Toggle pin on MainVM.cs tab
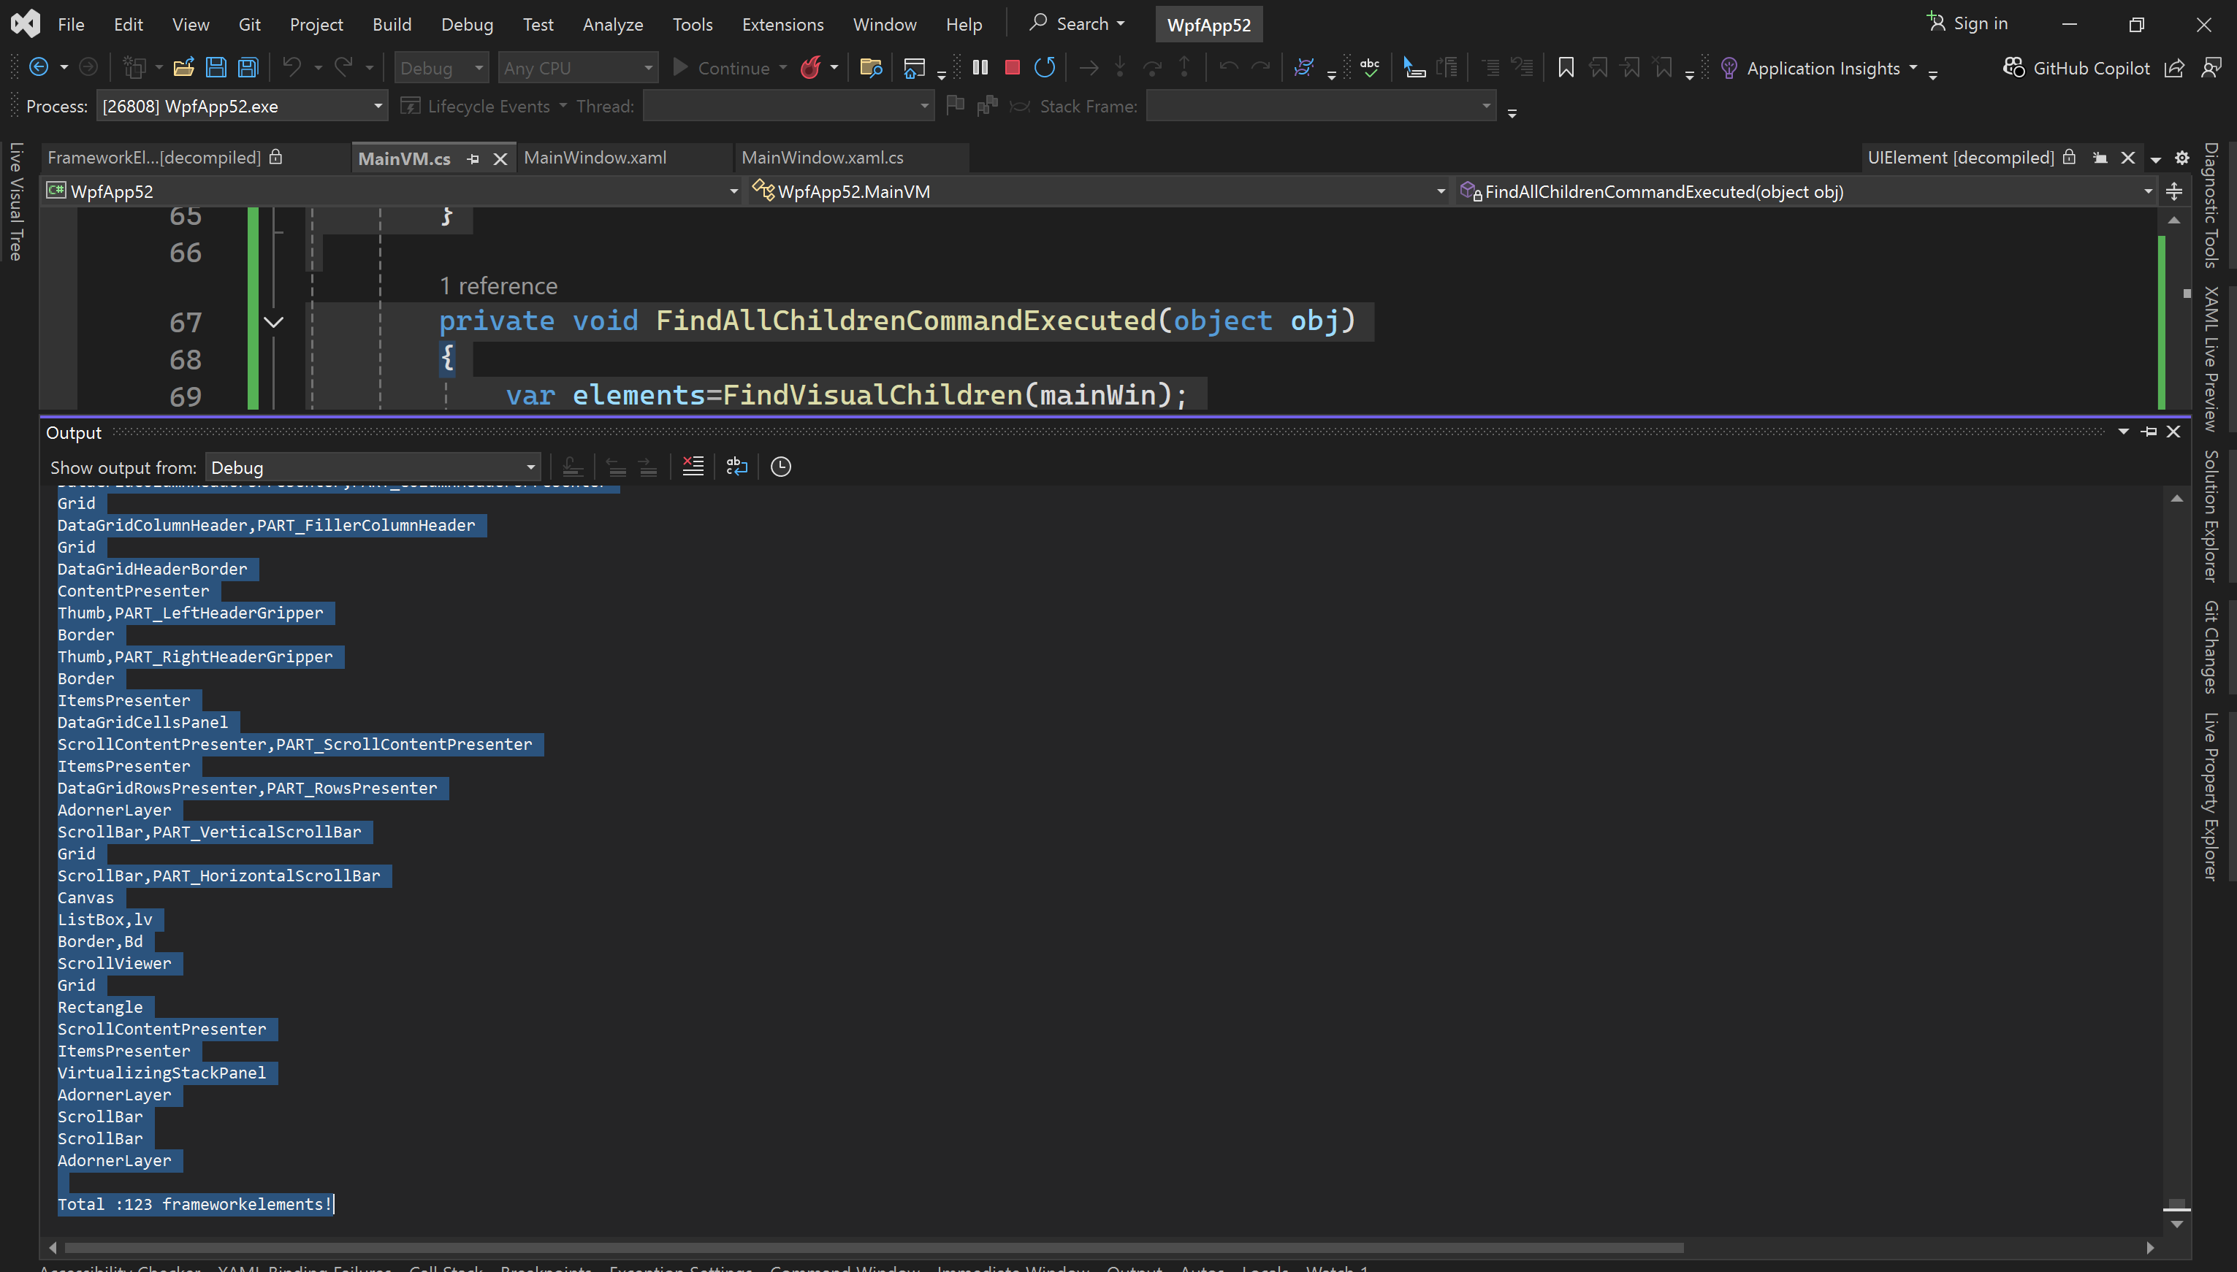 pos(473,158)
